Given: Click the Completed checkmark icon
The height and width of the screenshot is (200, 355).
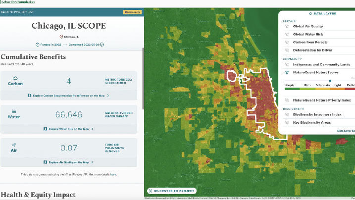Looking at the screenshot, I should [x=102, y=45].
